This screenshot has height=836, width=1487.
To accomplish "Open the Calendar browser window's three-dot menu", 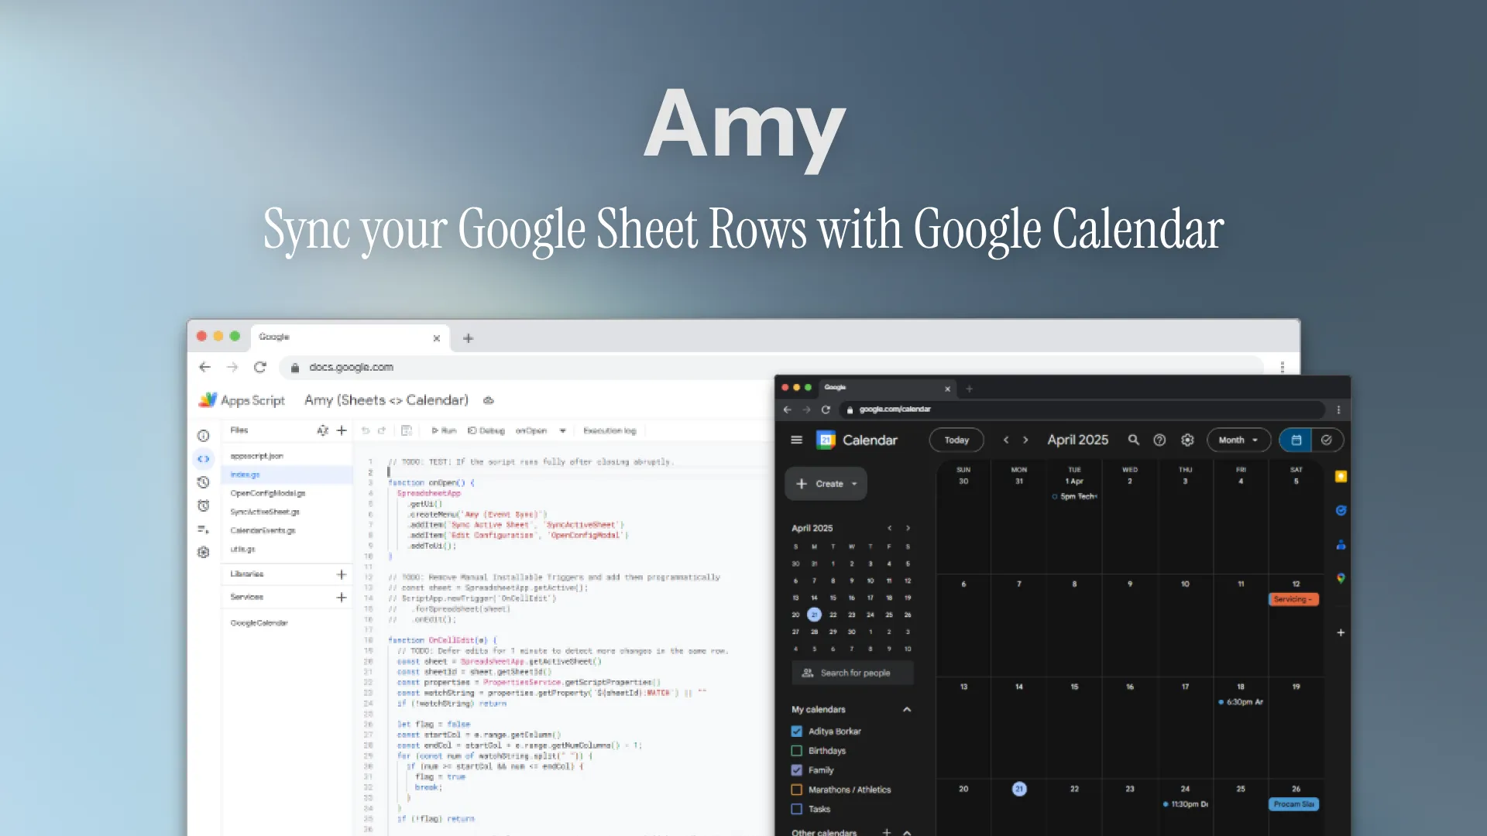I will coord(1338,409).
